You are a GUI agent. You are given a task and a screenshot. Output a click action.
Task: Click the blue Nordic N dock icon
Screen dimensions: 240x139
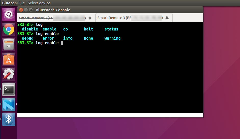tap(9, 104)
